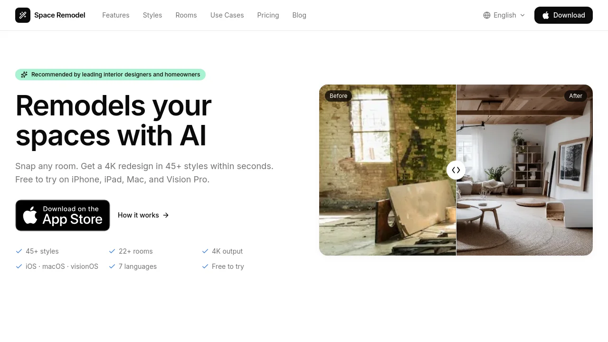
Task: Click the Space Remodel magic wand logo icon
Action: click(23, 15)
